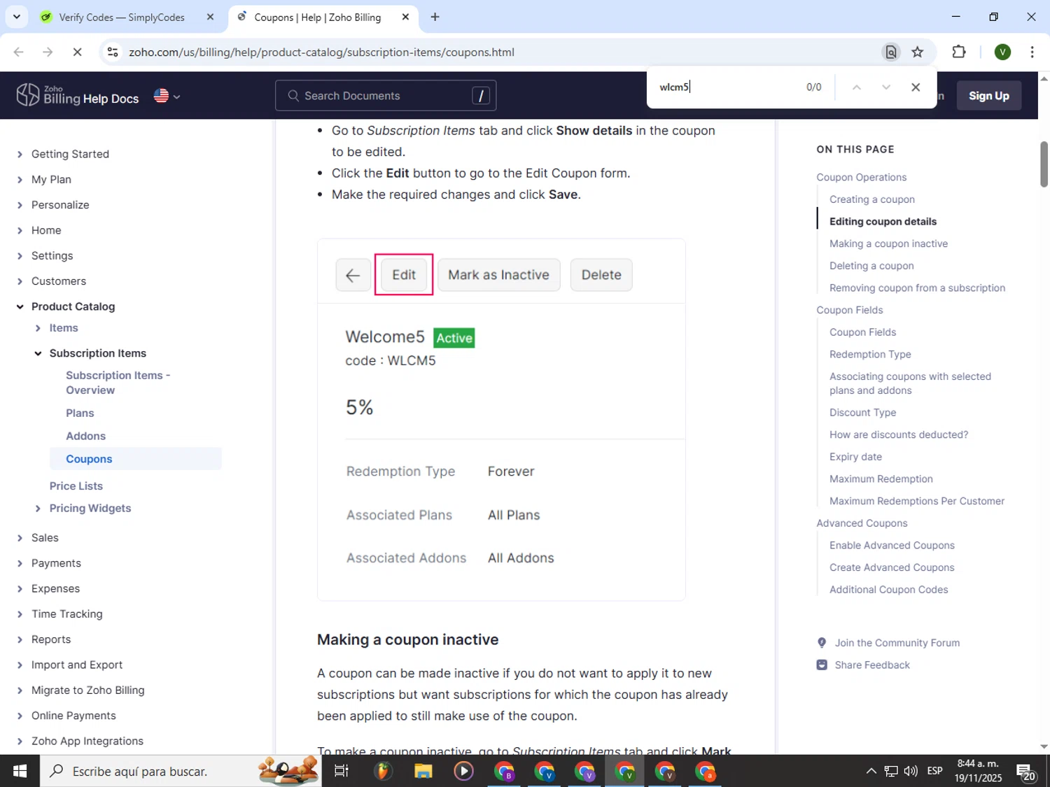The width and height of the screenshot is (1050, 787).
Task: Focus the Search Documents field
Action: [386, 96]
